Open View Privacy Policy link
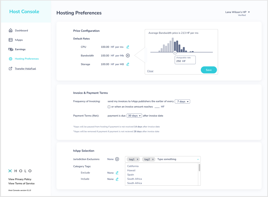Screen dimensions: 268x197 coord(20,179)
